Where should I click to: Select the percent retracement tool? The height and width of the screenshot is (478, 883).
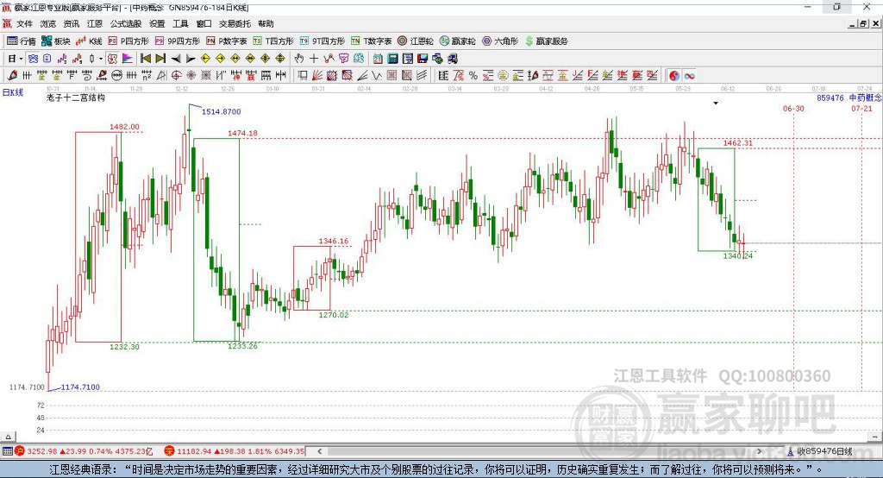point(473,76)
